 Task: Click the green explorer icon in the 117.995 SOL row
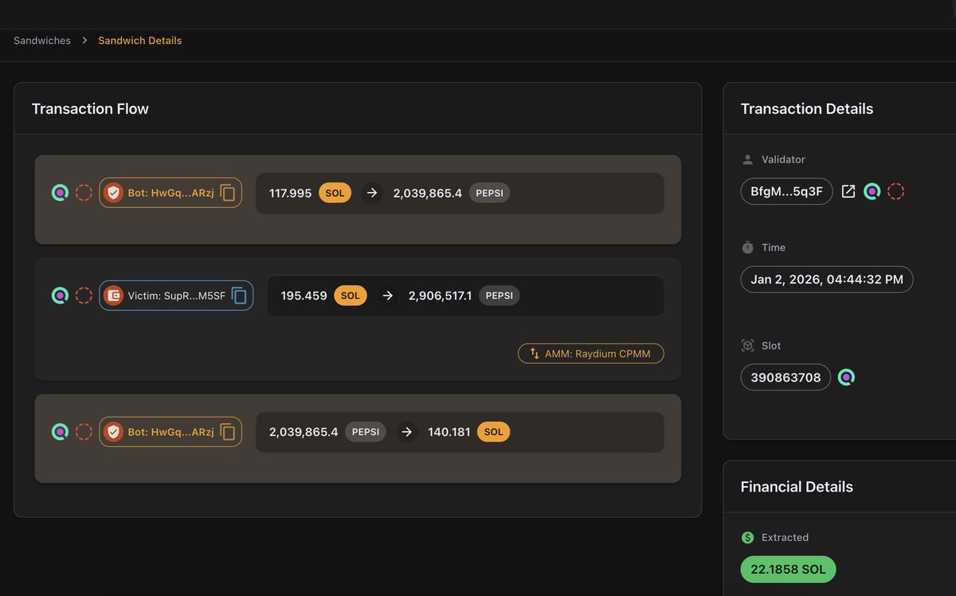(60, 193)
